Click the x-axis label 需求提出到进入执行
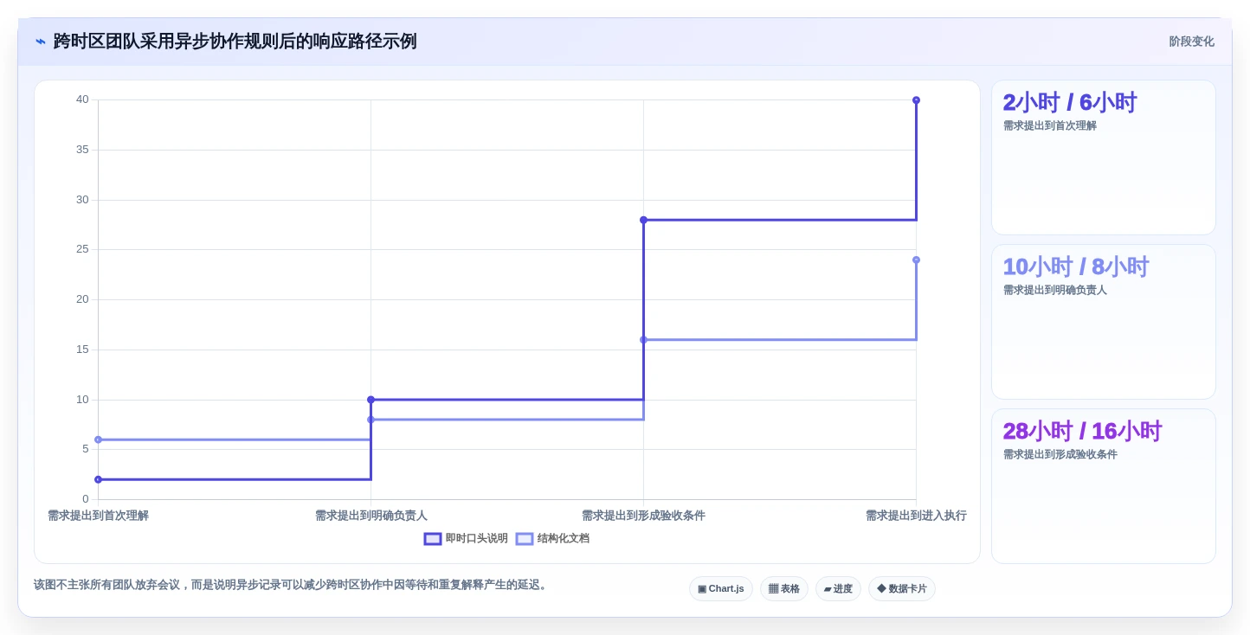This screenshot has height=635, width=1250. tap(916, 516)
